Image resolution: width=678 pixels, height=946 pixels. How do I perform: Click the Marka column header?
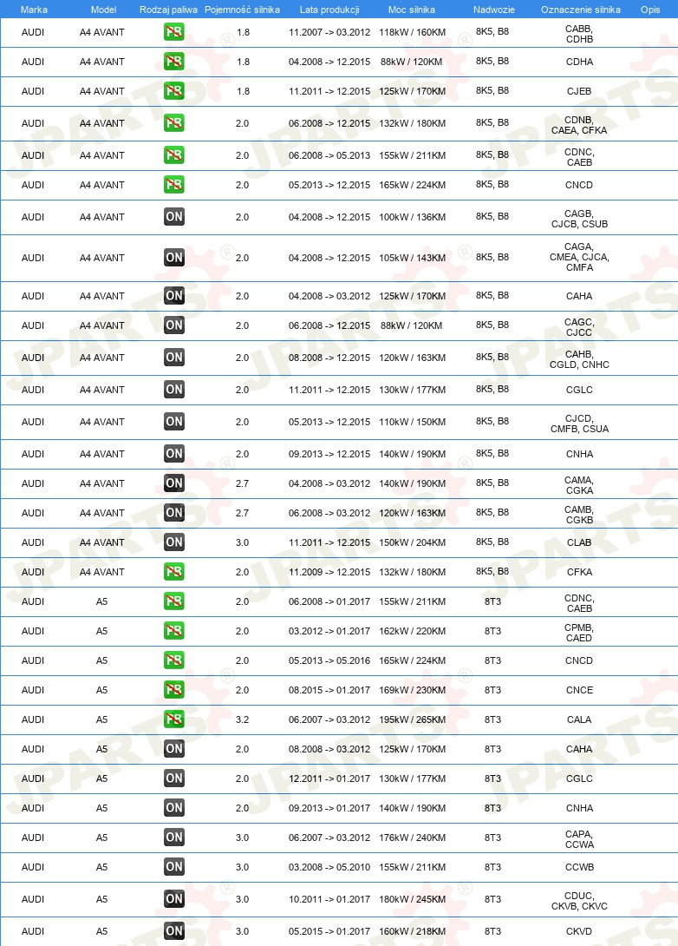(x=34, y=10)
